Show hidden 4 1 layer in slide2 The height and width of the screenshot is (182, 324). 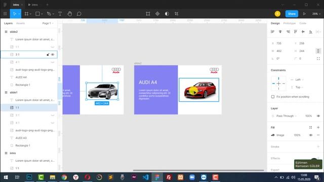click(x=53, y=62)
